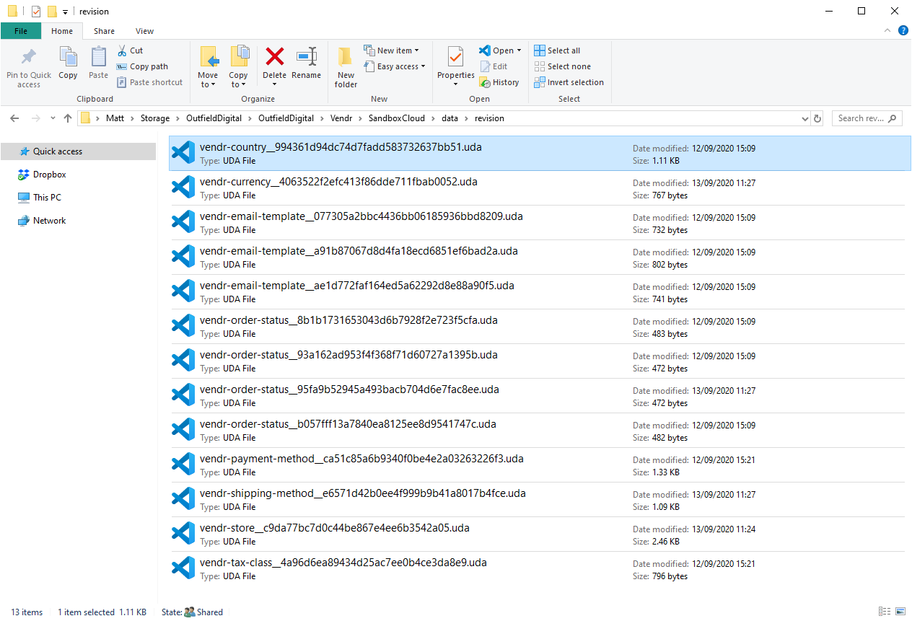Open the File menu tab

pyautogui.click(x=21, y=31)
